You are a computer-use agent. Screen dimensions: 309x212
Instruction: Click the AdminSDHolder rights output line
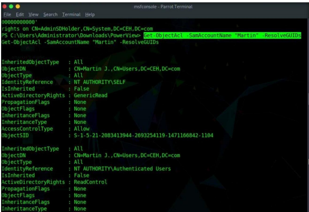click(77, 29)
